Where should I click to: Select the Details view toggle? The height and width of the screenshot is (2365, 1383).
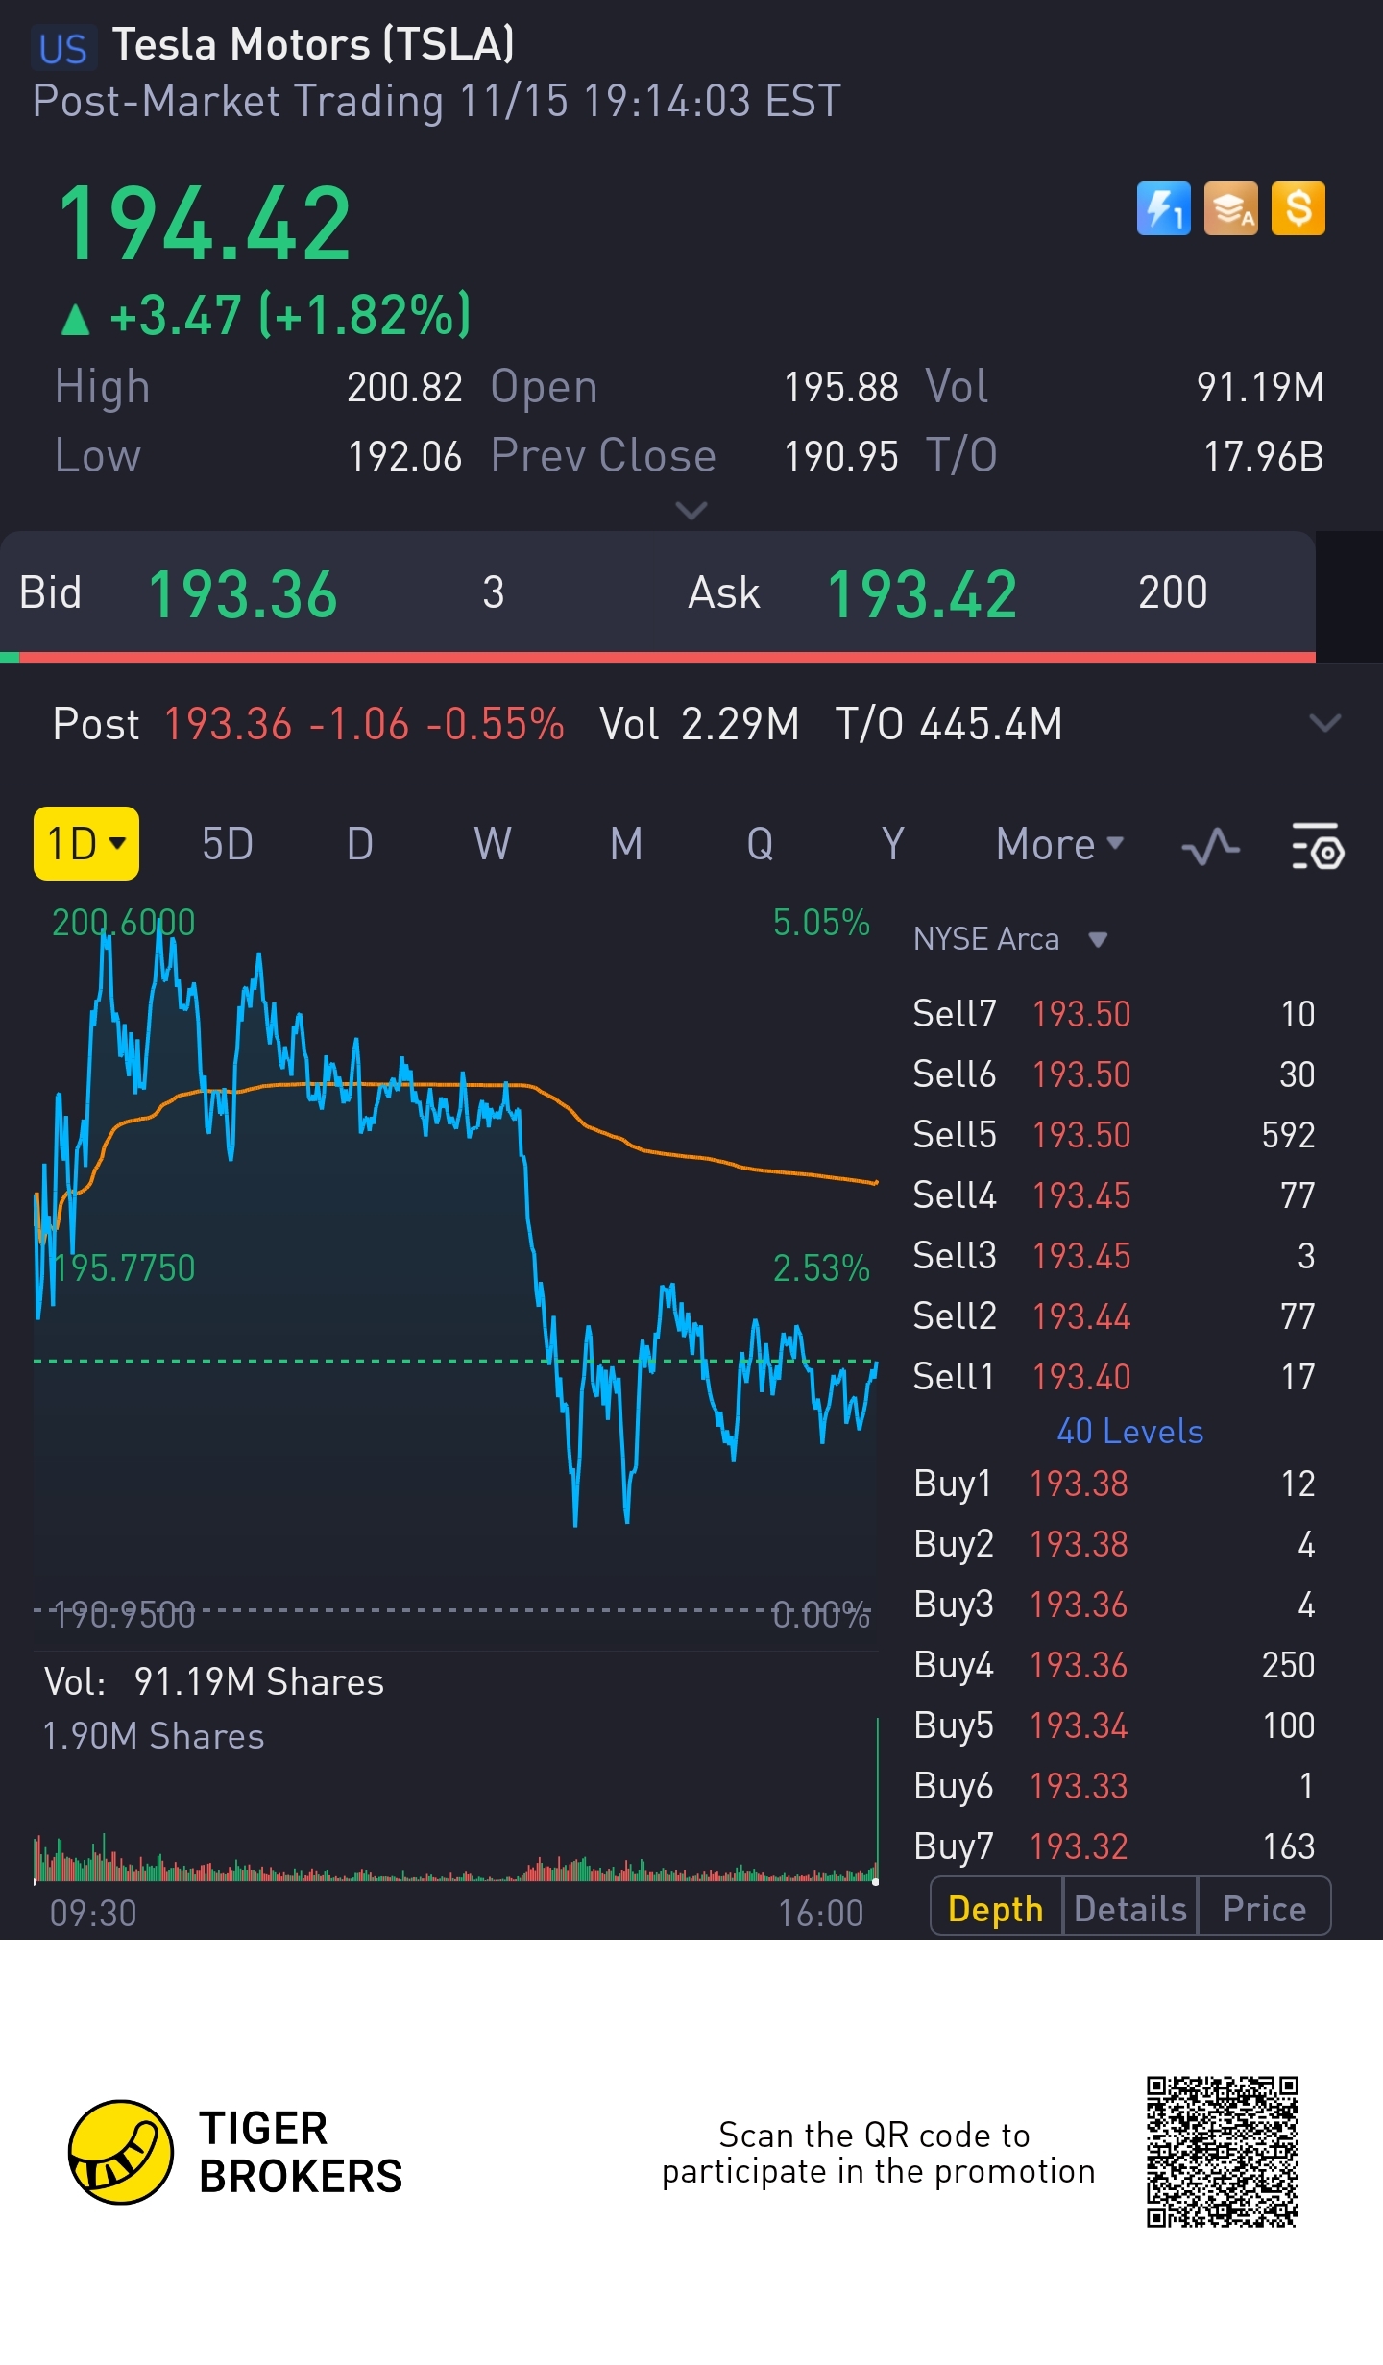(1130, 1909)
